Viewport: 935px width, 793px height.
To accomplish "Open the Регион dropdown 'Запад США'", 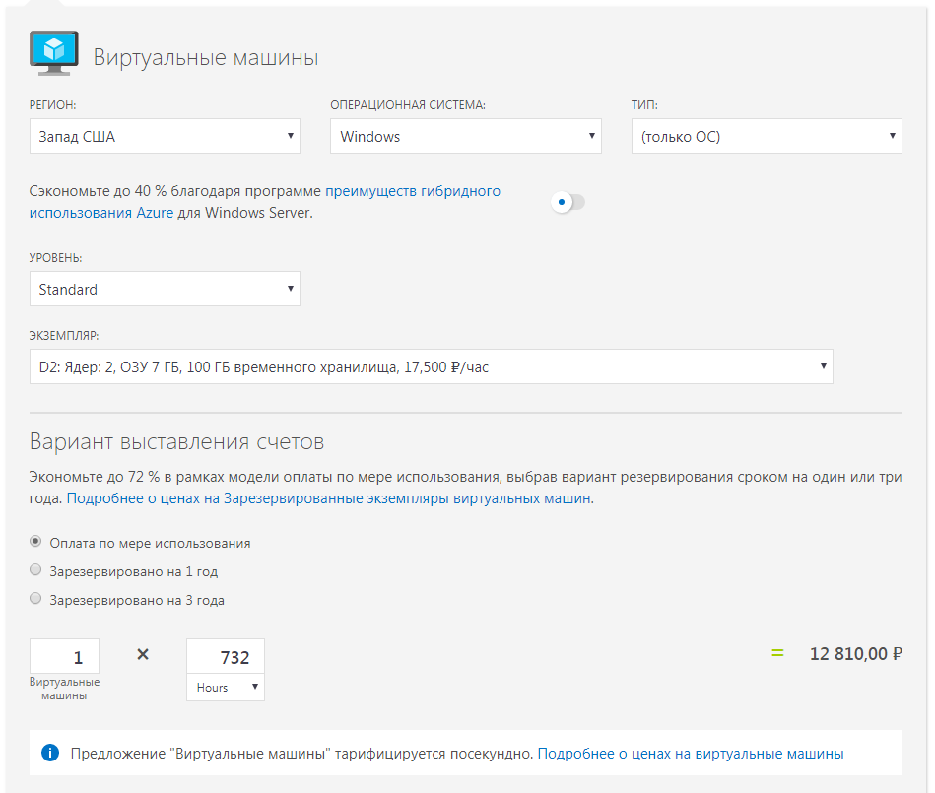I will pos(165,136).
